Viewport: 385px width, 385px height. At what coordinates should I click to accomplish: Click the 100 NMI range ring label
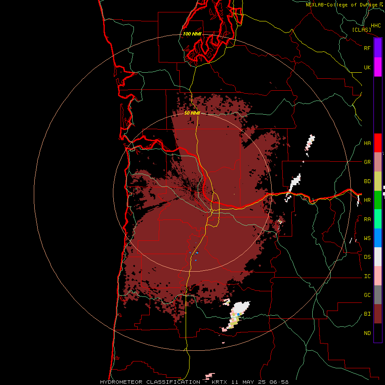[192, 34]
